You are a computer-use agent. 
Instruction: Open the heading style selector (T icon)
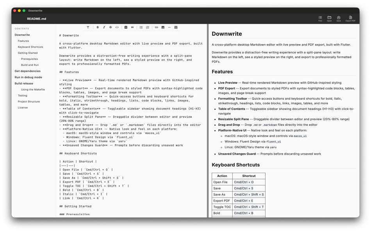click(88, 27)
